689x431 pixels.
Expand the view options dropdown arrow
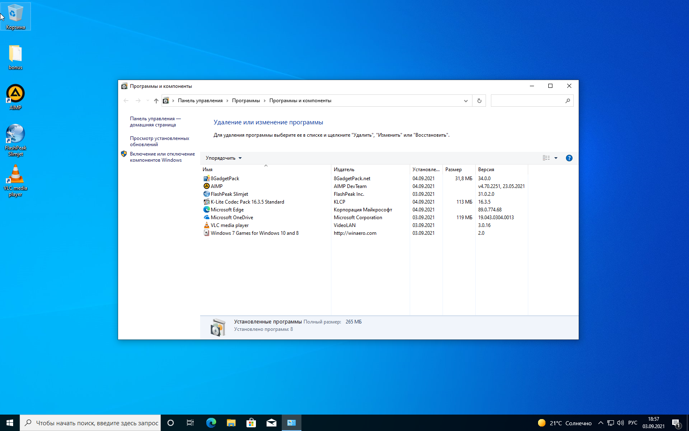556,158
